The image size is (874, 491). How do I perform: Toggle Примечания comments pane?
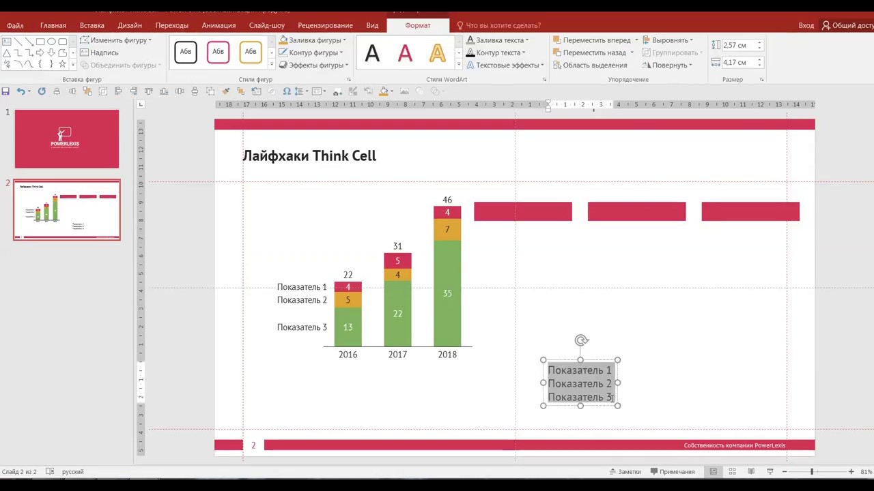673,472
